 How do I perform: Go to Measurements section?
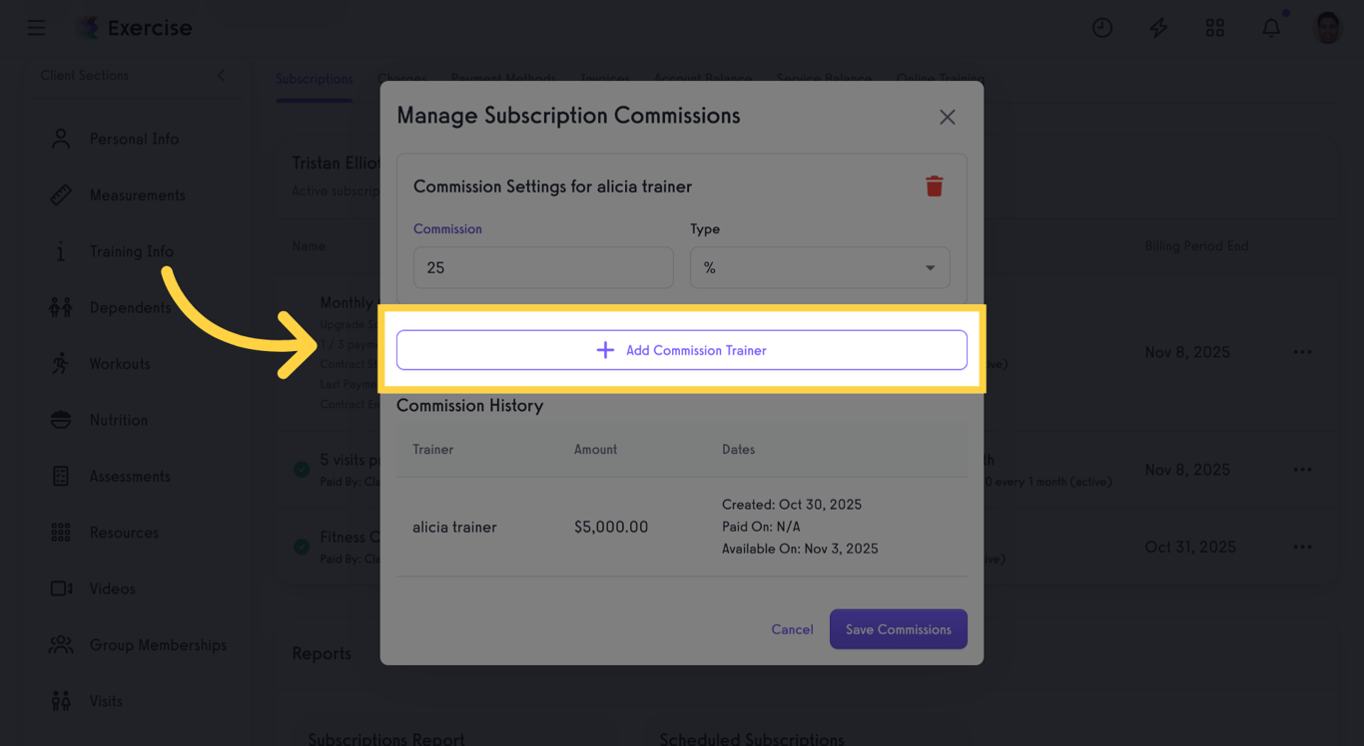137,195
